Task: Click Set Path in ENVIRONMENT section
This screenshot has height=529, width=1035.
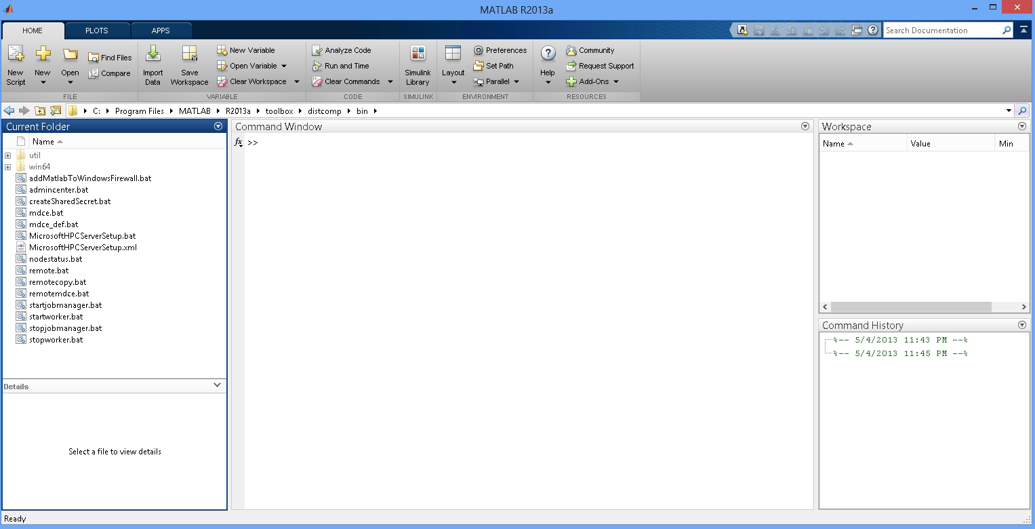Action: [x=493, y=66]
